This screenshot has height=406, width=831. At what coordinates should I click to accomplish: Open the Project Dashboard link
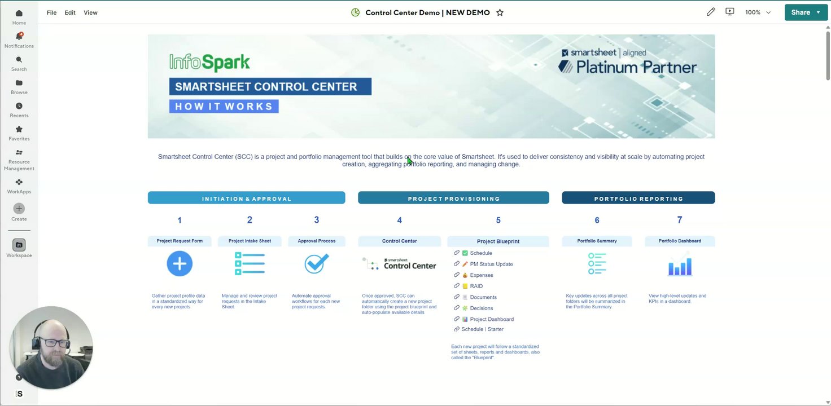492,319
